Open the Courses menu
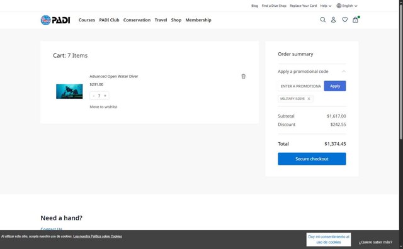This screenshot has width=403, height=249. click(87, 20)
